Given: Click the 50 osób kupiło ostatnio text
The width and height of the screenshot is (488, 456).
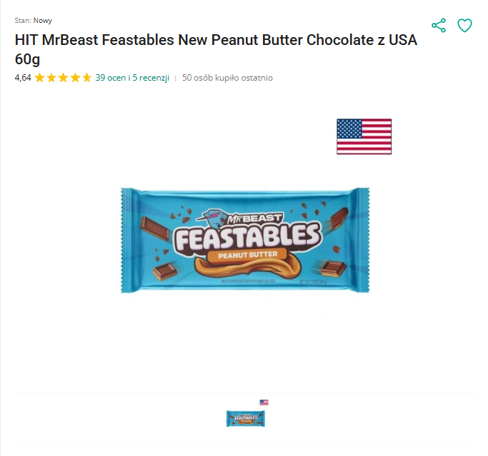Looking at the screenshot, I should (x=227, y=78).
